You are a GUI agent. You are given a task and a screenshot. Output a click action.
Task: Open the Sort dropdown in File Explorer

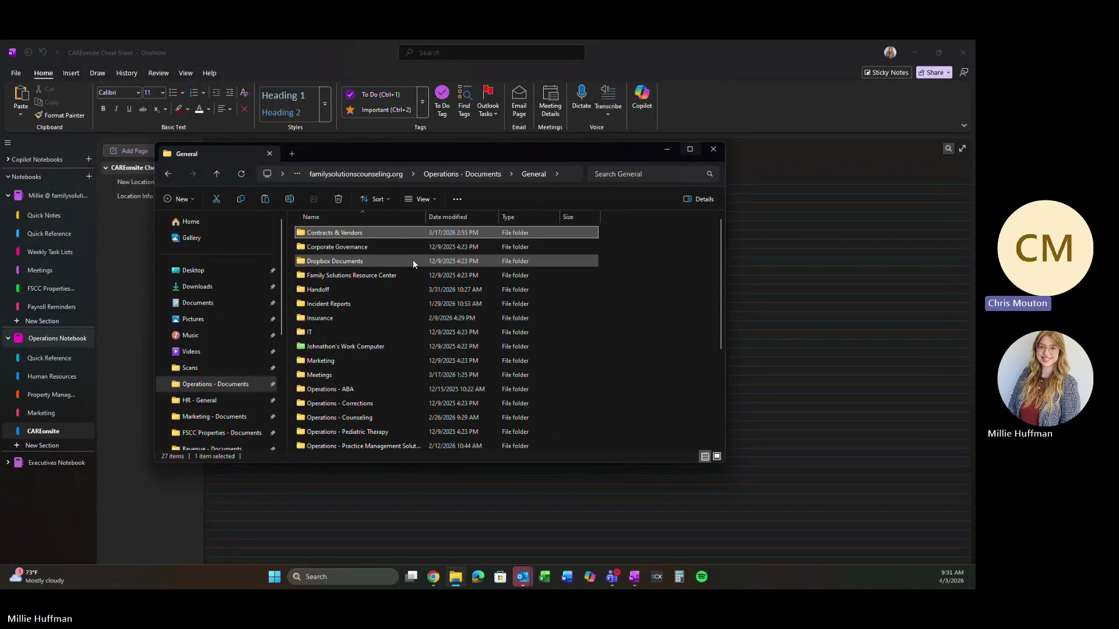375,199
